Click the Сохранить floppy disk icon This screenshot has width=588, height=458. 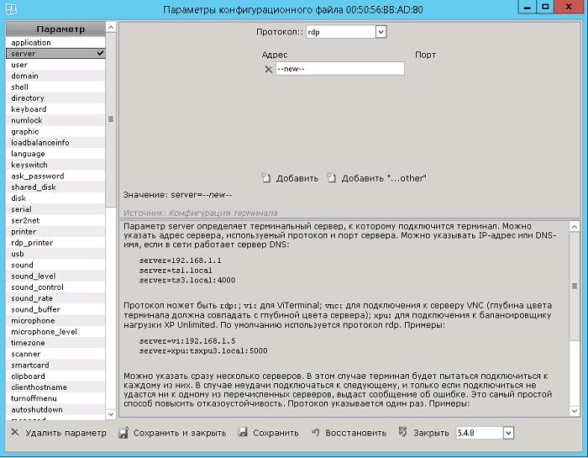pyautogui.click(x=243, y=433)
